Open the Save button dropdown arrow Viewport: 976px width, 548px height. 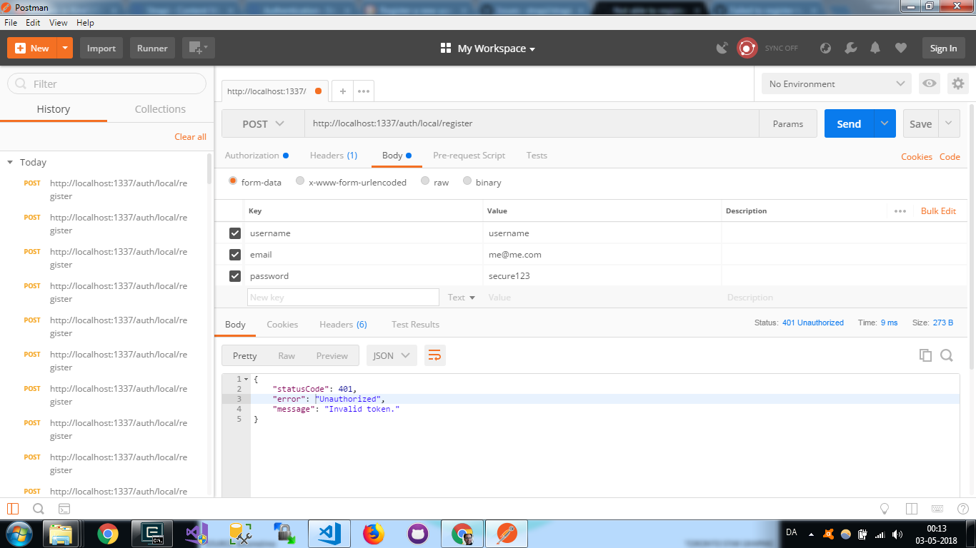948,123
